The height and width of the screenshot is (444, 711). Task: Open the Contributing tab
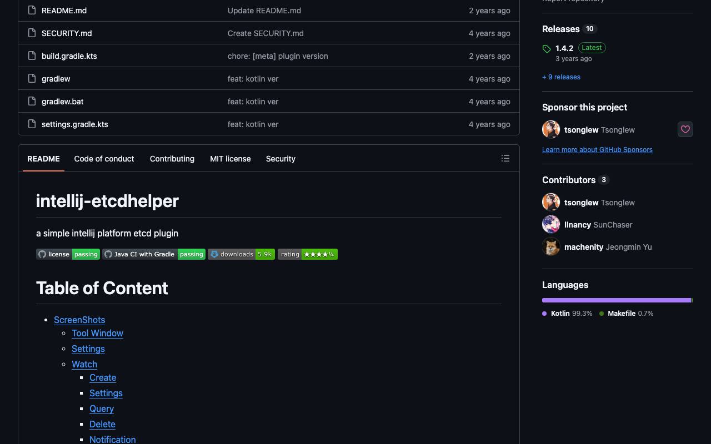[172, 159]
